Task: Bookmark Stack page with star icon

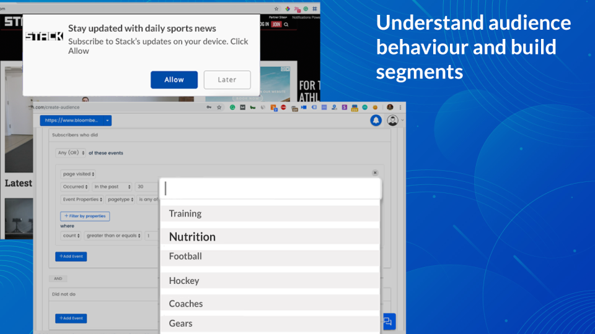Action: tap(276, 9)
